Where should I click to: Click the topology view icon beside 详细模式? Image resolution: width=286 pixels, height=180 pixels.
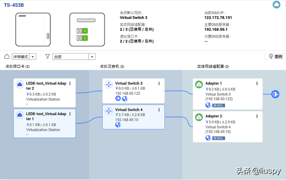pos(7,56)
